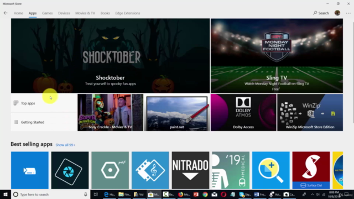
Task: Click the taskbar clock and date
Action: click(x=334, y=194)
